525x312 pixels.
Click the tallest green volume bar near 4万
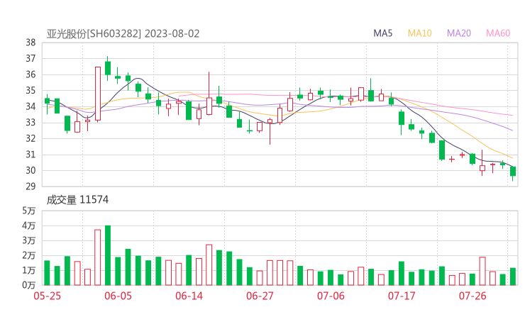click(x=108, y=255)
